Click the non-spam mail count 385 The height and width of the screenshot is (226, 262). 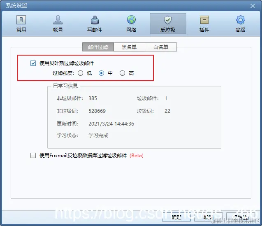93,98
